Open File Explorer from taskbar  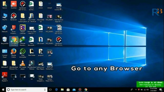[x=62, y=90]
